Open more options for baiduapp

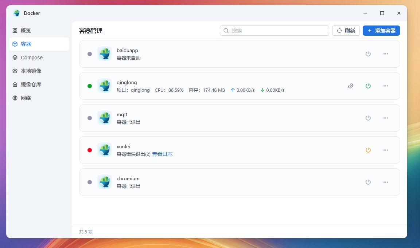[385, 54]
